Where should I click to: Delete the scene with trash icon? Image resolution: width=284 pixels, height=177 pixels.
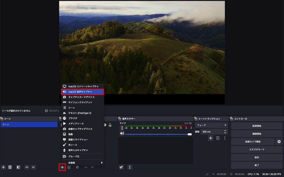10,167
